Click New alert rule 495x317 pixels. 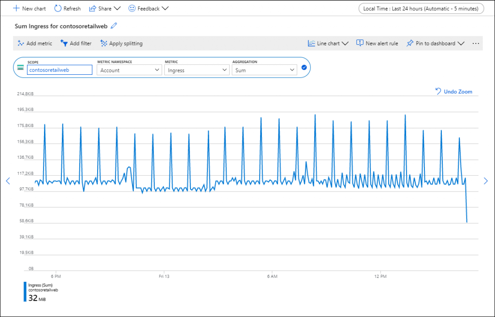click(x=377, y=43)
